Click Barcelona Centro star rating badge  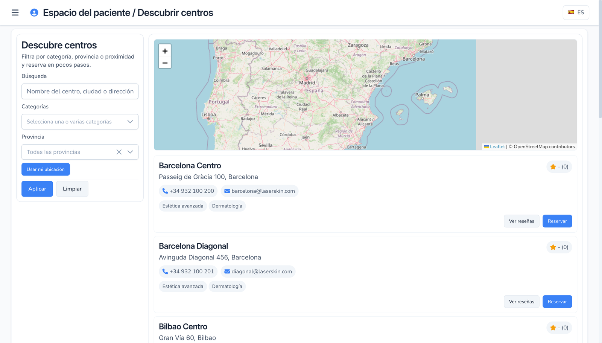pyautogui.click(x=559, y=167)
